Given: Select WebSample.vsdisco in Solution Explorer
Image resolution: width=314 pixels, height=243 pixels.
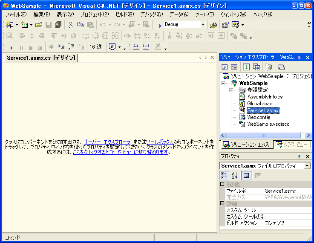Looking at the screenshot, I should pos(268,124).
